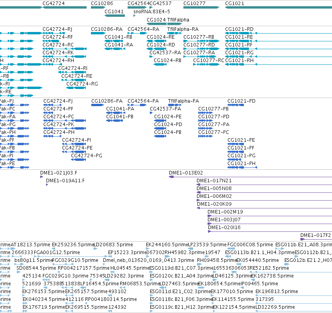
Task: Select transcript CG10277-RC
Action: [209, 60]
